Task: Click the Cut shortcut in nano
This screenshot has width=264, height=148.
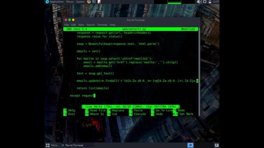Action: (x=112, y=114)
